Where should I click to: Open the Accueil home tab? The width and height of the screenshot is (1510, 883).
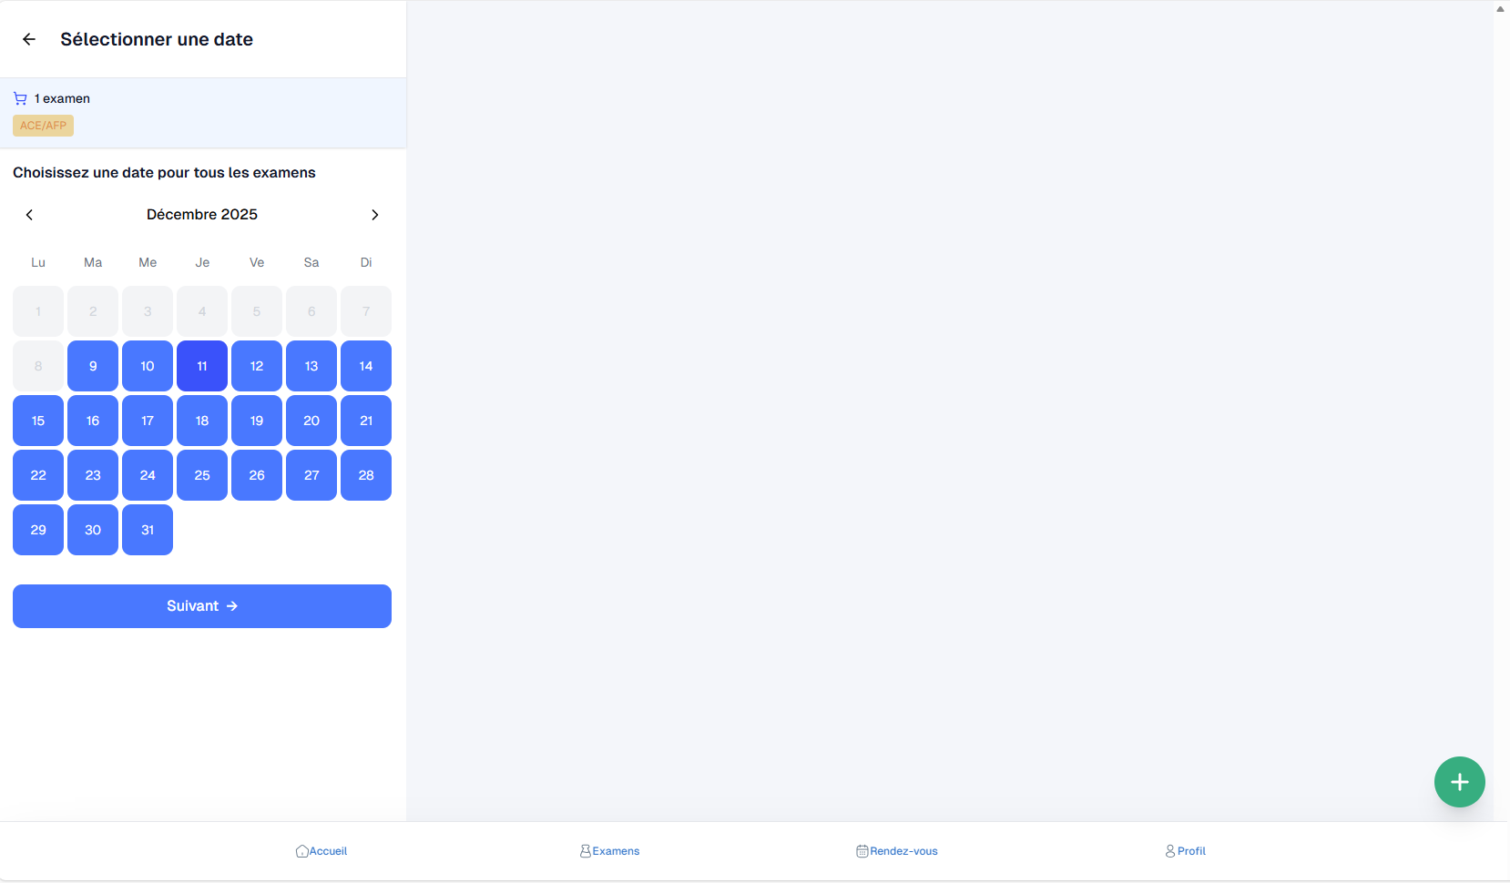321,851
